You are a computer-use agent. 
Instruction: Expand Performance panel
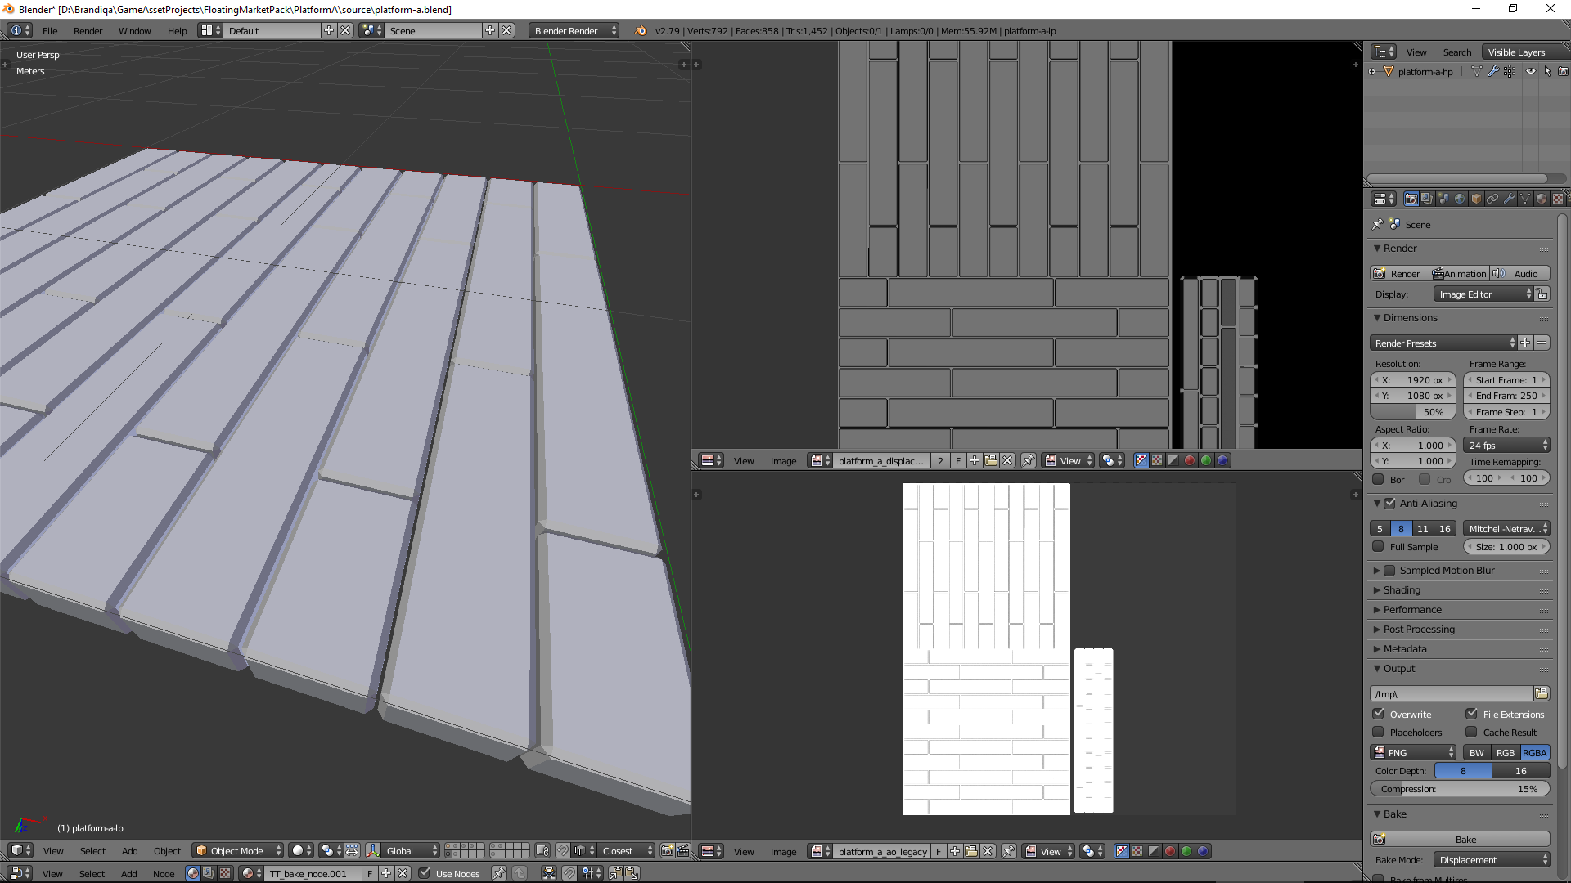point(1412,610)
